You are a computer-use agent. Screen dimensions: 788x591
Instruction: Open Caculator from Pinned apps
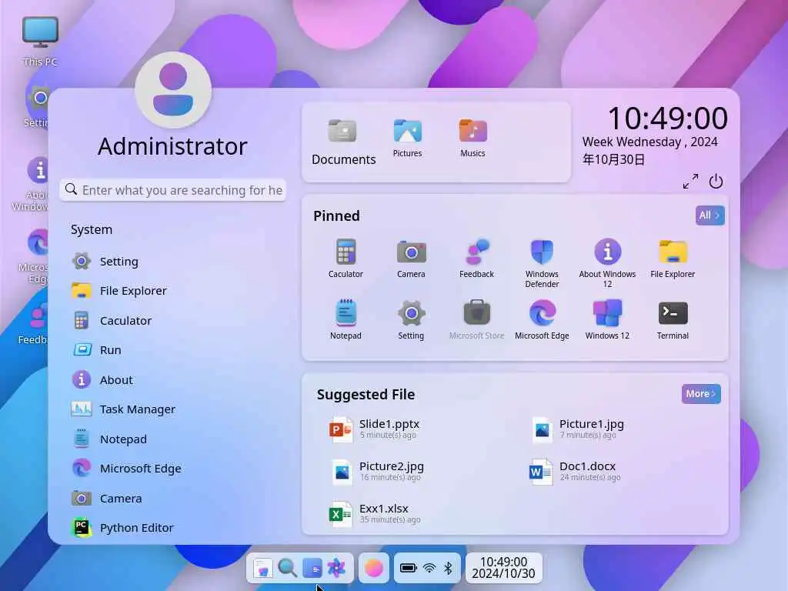click(x=346, y=258)
